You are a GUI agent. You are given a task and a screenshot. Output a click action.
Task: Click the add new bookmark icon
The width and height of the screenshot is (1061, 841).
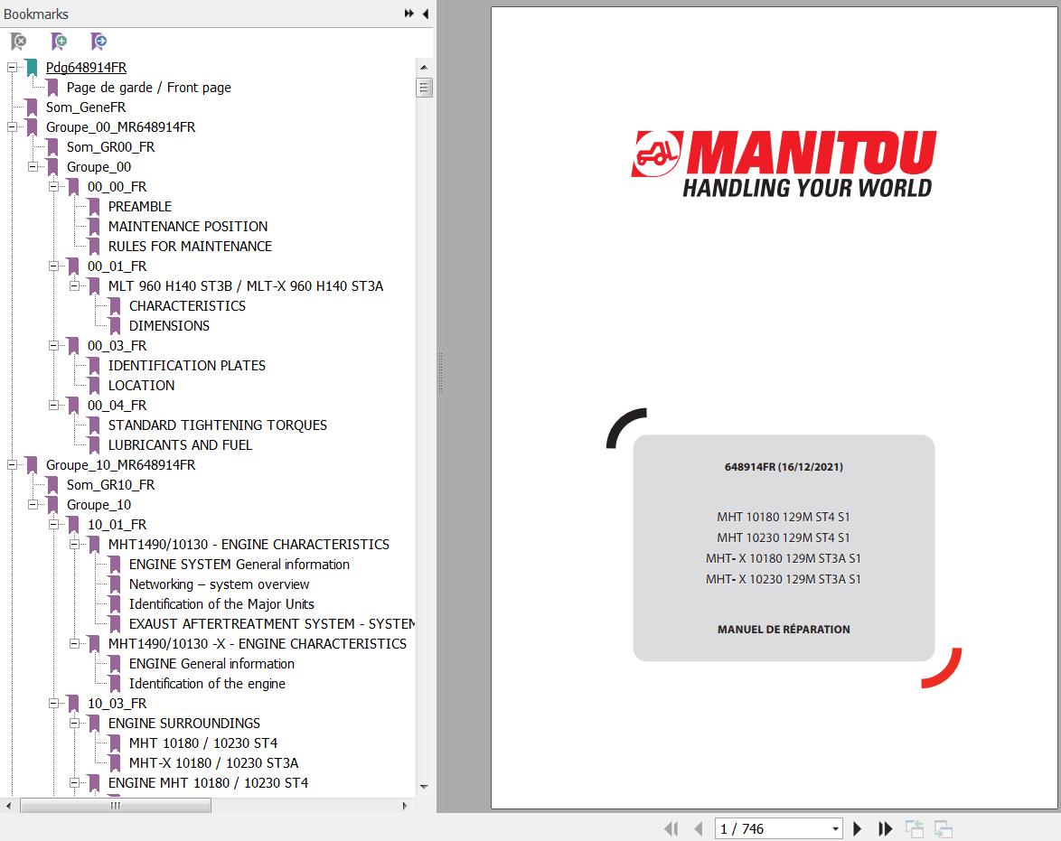59,42
